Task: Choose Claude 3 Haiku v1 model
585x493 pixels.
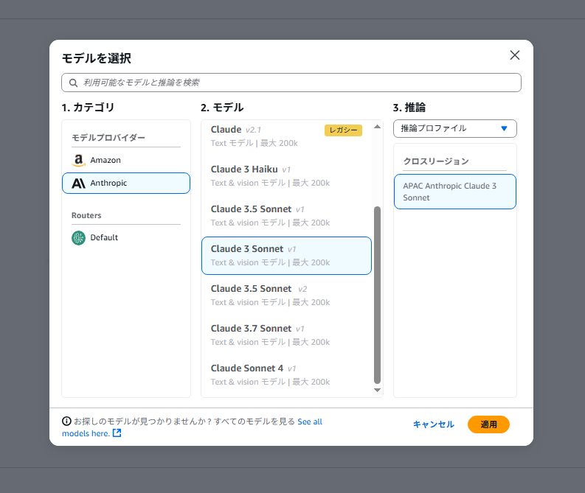Action: 285,175
